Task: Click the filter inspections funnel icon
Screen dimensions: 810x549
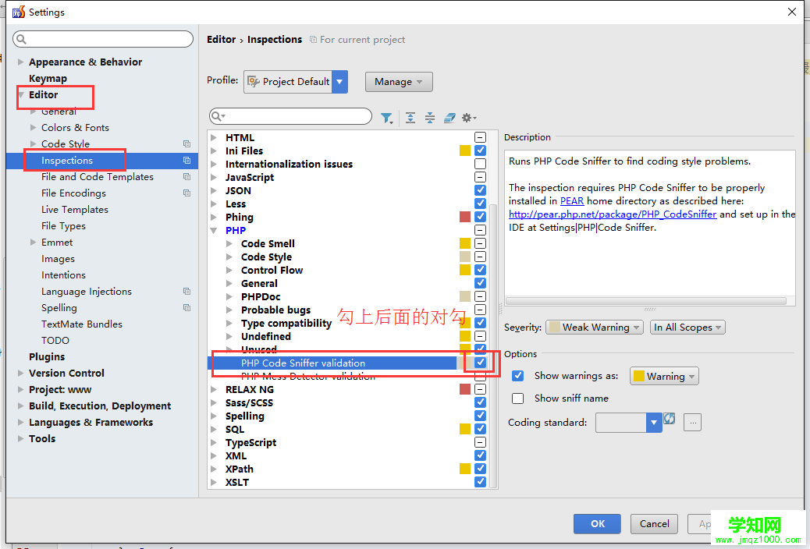Action: click(386, 119)
